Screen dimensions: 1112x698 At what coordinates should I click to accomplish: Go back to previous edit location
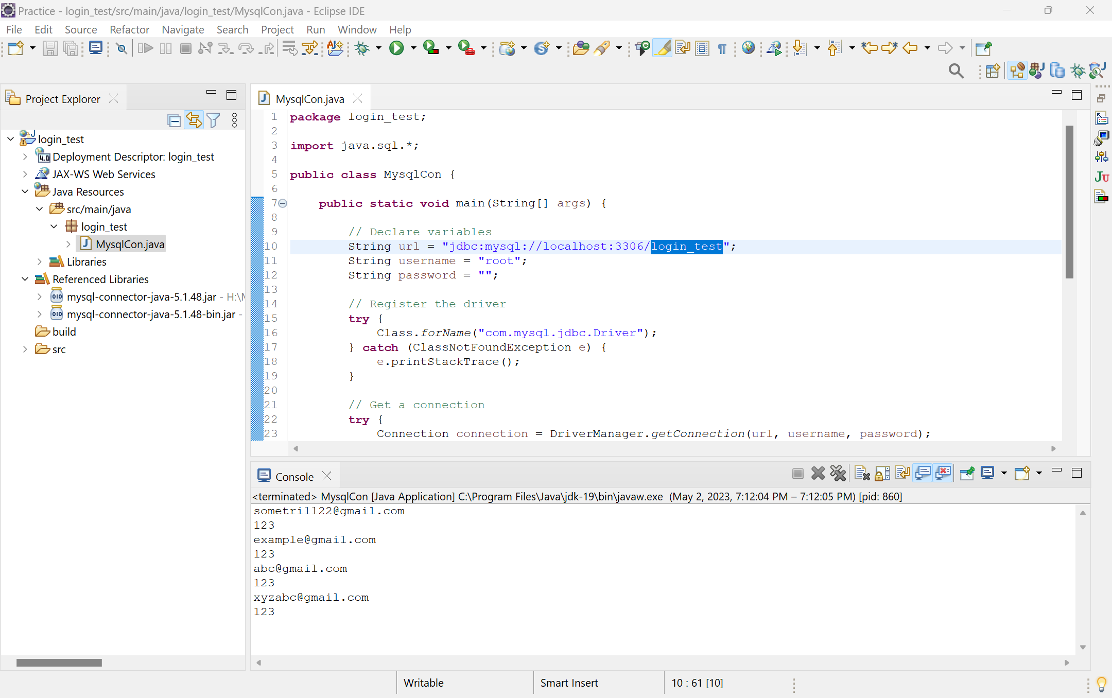(870, 48)
